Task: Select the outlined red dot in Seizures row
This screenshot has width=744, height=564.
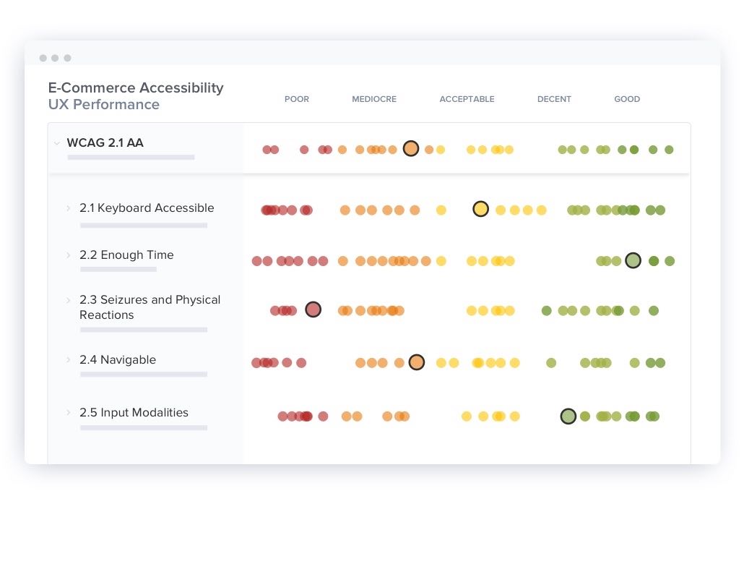Action: 313,310
